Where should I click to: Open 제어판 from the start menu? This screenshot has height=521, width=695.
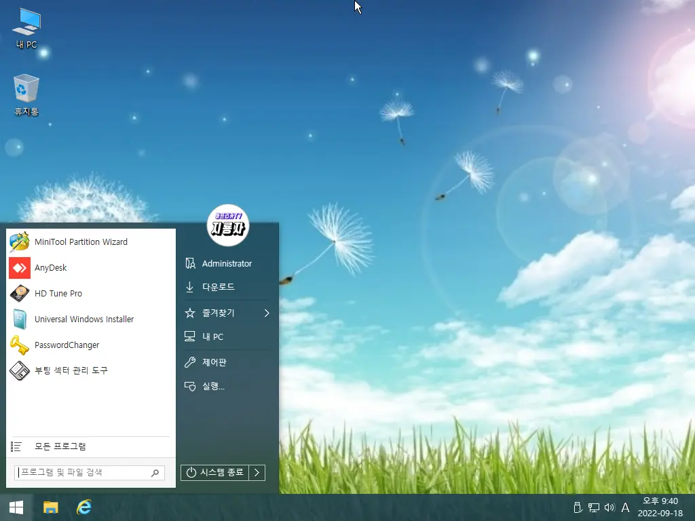tap(214, 362)
